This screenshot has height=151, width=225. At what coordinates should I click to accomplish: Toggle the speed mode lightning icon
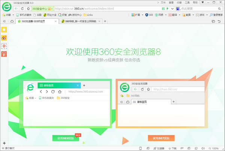point(167,9)
